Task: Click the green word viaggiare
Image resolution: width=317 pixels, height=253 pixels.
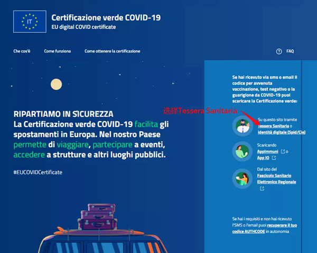Action: click(72, 144)
